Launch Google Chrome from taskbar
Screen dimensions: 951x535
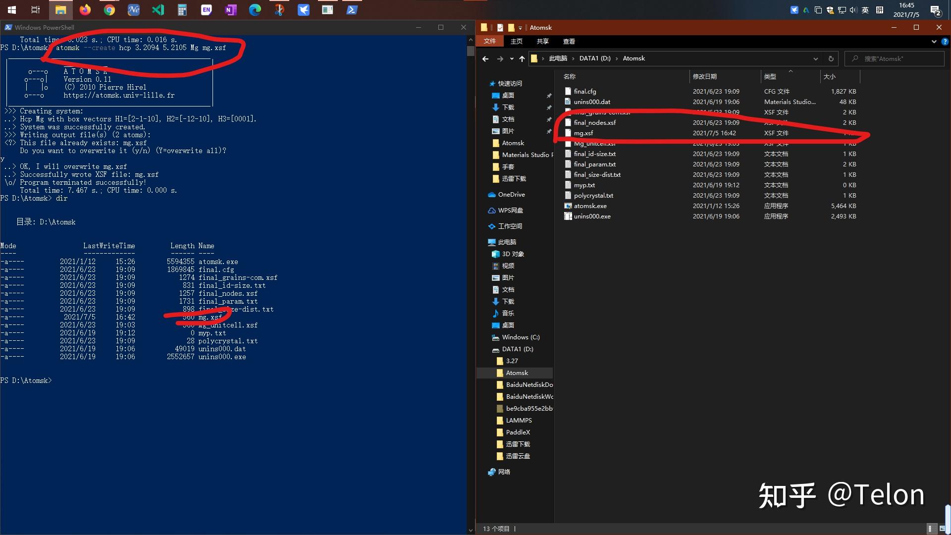109,10
